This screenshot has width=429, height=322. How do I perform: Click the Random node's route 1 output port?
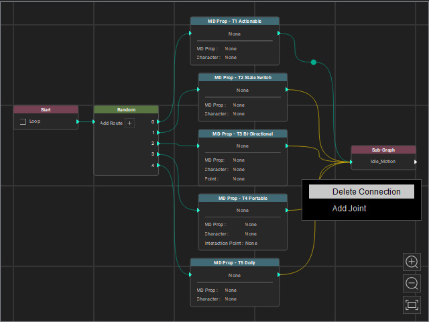coord(158,133)
